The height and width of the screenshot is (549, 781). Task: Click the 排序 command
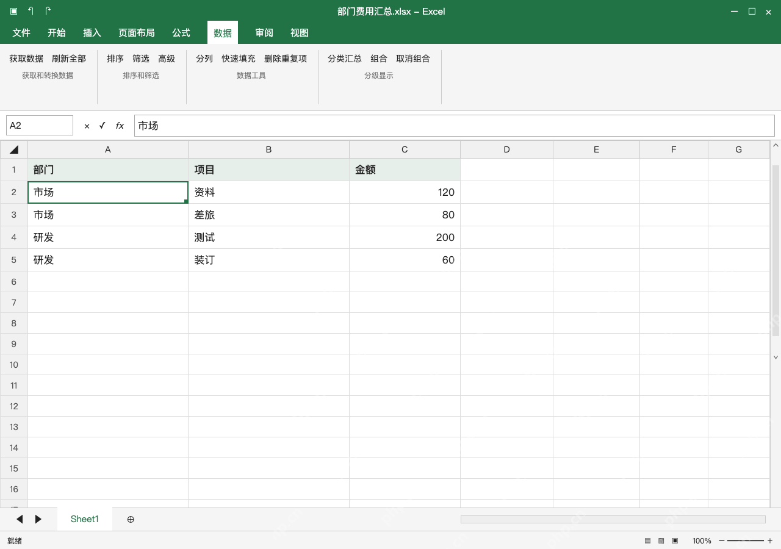(x=115, y=59)
